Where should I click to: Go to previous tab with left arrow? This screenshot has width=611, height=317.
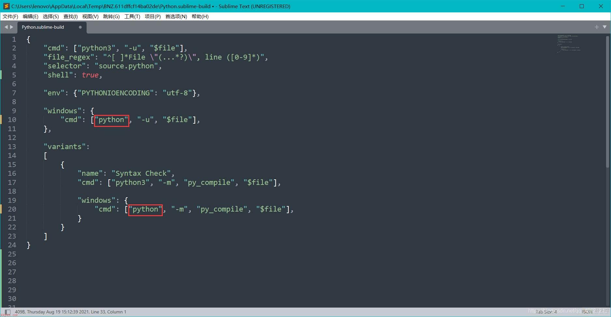pyautogui.click(x=6, y=27)
